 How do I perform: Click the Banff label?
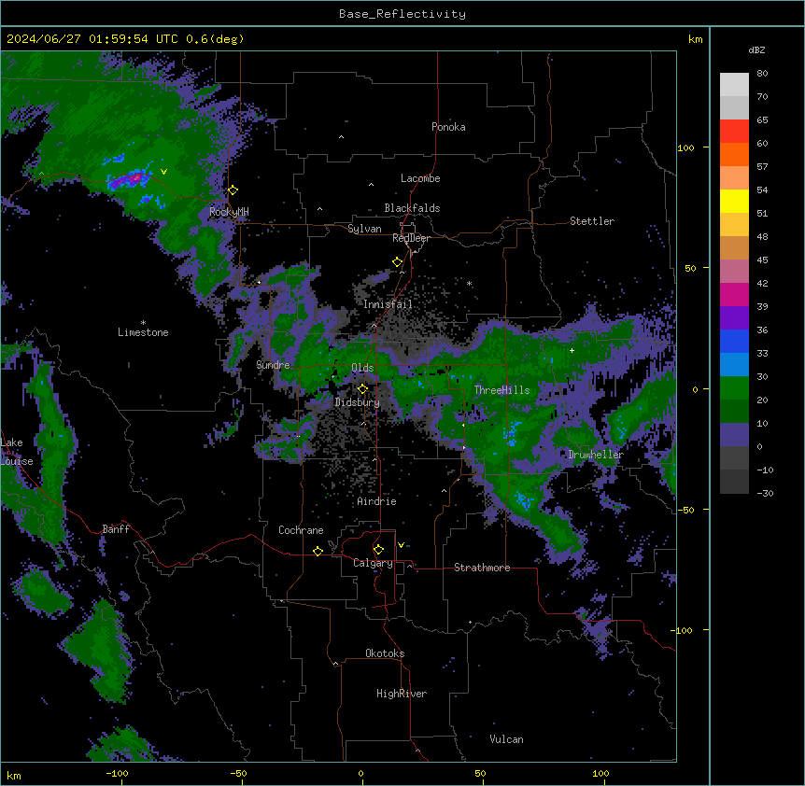click(x=116, y=529)
